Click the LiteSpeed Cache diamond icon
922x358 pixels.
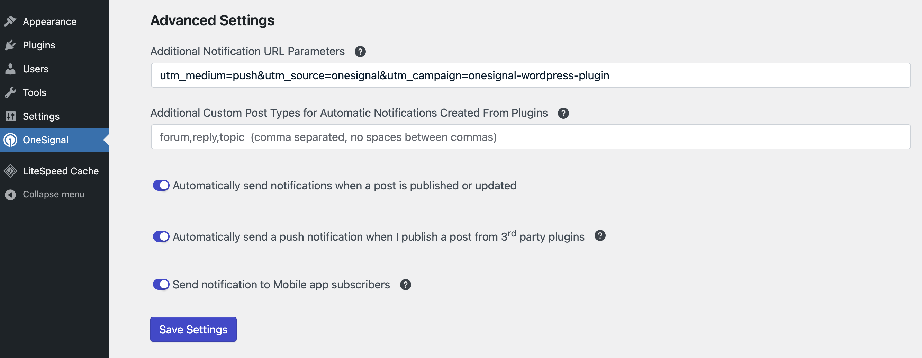11,171
